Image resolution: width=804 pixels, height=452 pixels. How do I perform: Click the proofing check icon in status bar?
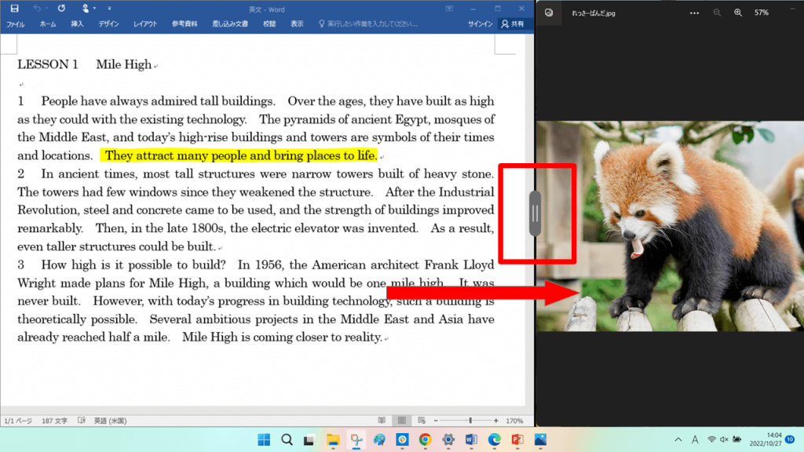[82, 421]
